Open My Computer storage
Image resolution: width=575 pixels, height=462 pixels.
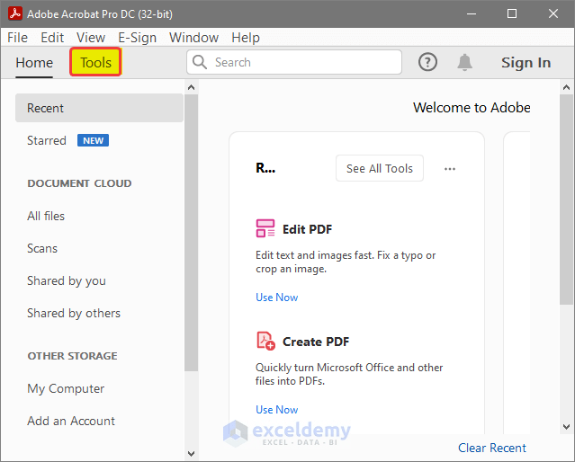(x=66, y=388)
